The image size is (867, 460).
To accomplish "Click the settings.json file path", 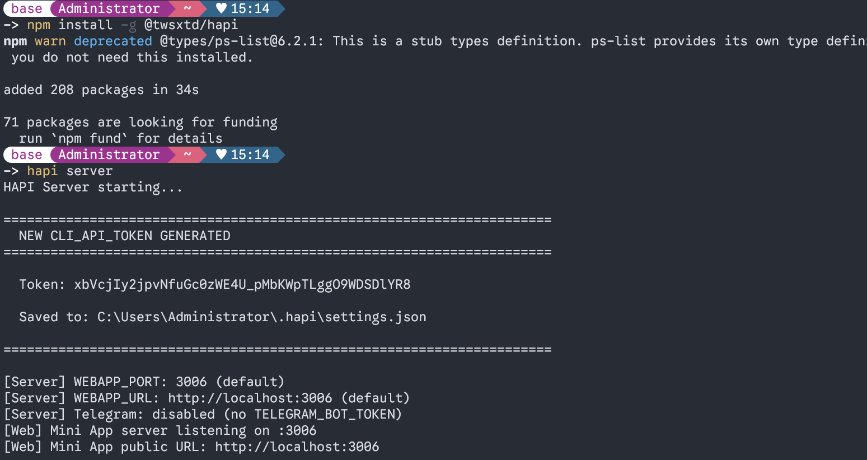I will pyautogui.click(x=261, y=317).
